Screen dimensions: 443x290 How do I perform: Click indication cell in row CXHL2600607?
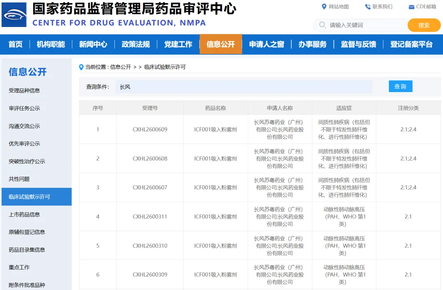point(344,187)
